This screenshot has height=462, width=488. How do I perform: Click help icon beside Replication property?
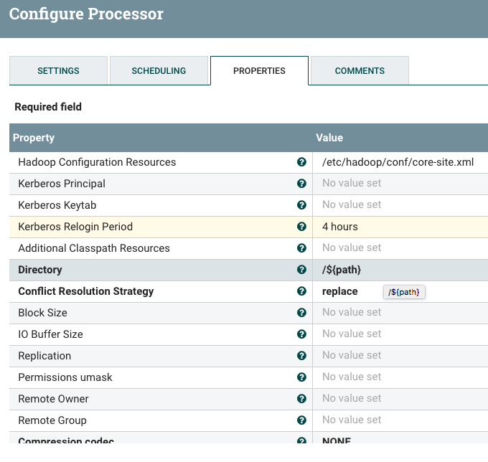(302, 356)
